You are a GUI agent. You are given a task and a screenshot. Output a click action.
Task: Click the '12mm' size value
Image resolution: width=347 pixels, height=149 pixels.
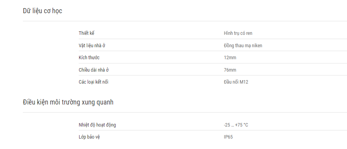[230, 58]
